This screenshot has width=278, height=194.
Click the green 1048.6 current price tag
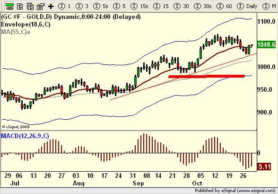coord(266,44)
